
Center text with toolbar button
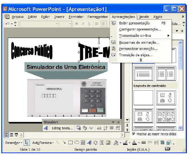click(103, 24)
